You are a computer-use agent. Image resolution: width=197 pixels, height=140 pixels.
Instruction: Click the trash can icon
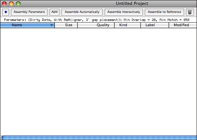tap(190, 12)
